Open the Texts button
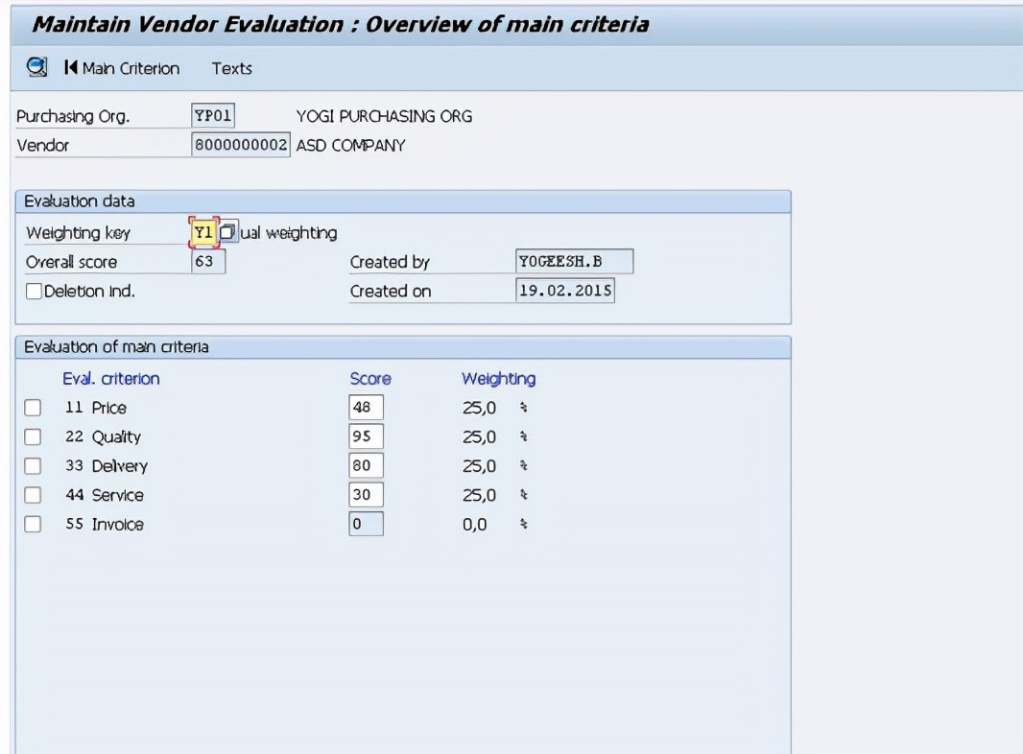1023x754 pixels. (x=231, y=68)
